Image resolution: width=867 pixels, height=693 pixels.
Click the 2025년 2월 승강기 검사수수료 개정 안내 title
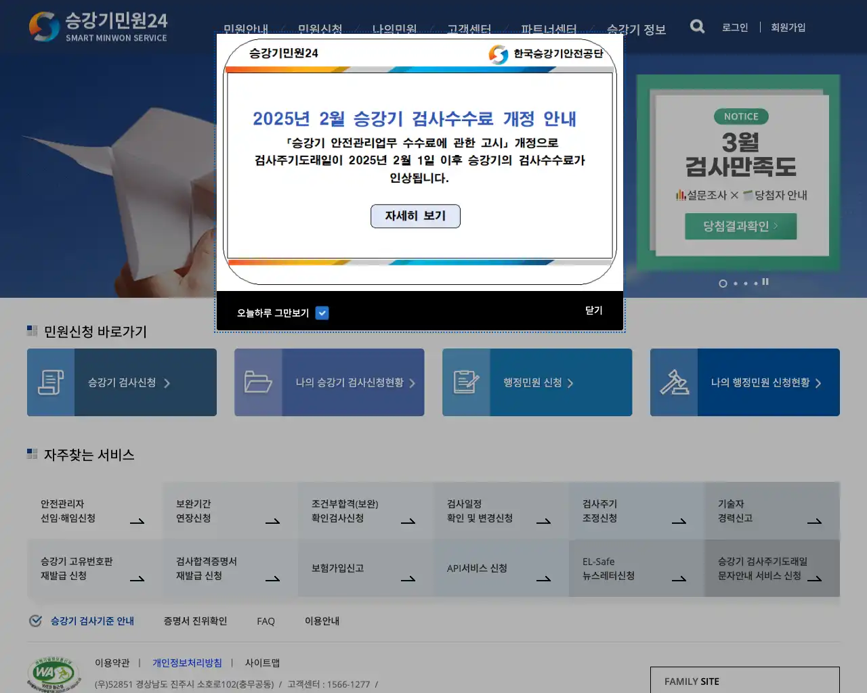click(x=414, y=119)
